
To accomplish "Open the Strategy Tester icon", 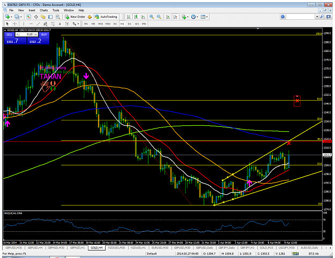I will coord(58,17).
